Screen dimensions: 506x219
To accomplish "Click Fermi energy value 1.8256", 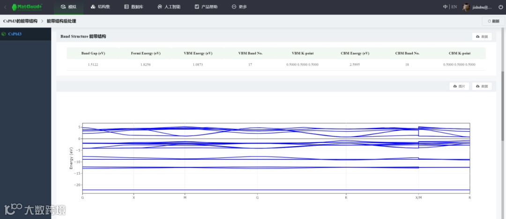I will click(x=145, y=64).
